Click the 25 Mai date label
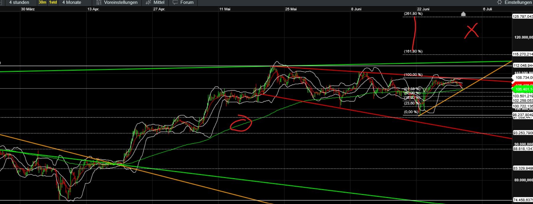Viewport: 533px width, 204px height. point(291,9)
